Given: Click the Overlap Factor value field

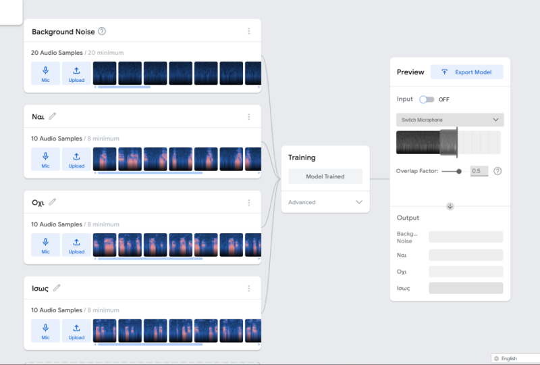Looking at the screenshot, I should point(479,171).
